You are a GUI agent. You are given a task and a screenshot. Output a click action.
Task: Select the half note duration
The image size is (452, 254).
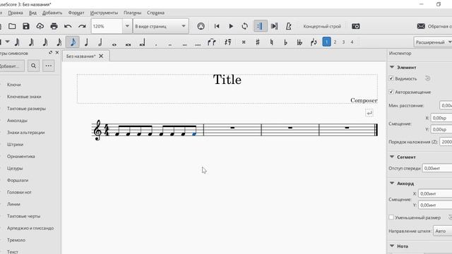click(100, 42)
